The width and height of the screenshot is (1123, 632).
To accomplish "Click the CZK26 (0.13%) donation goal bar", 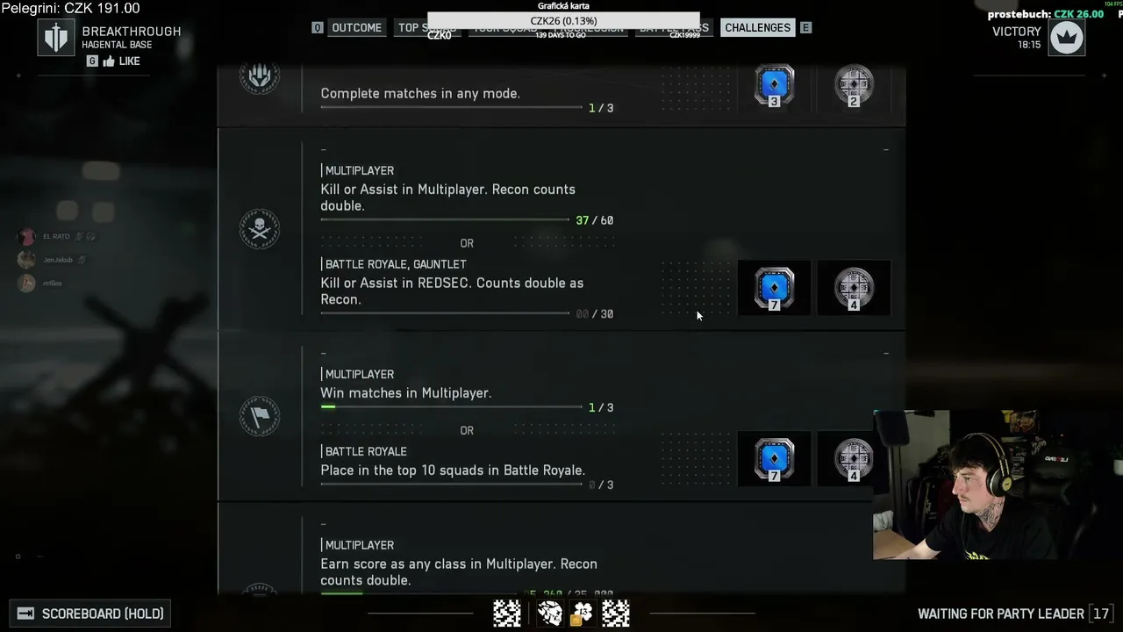I will click(x=563, y=21).
